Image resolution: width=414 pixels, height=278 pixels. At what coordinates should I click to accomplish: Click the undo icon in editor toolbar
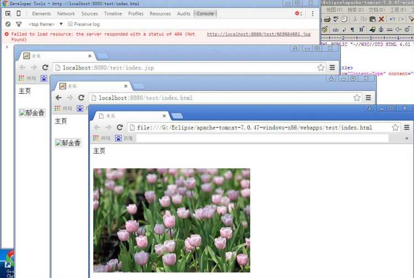click(x=392, y=19)
